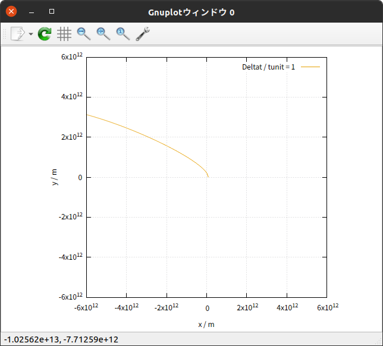Close the Gnuplot window
Screen dimensions: 383x346
point(11,11)
